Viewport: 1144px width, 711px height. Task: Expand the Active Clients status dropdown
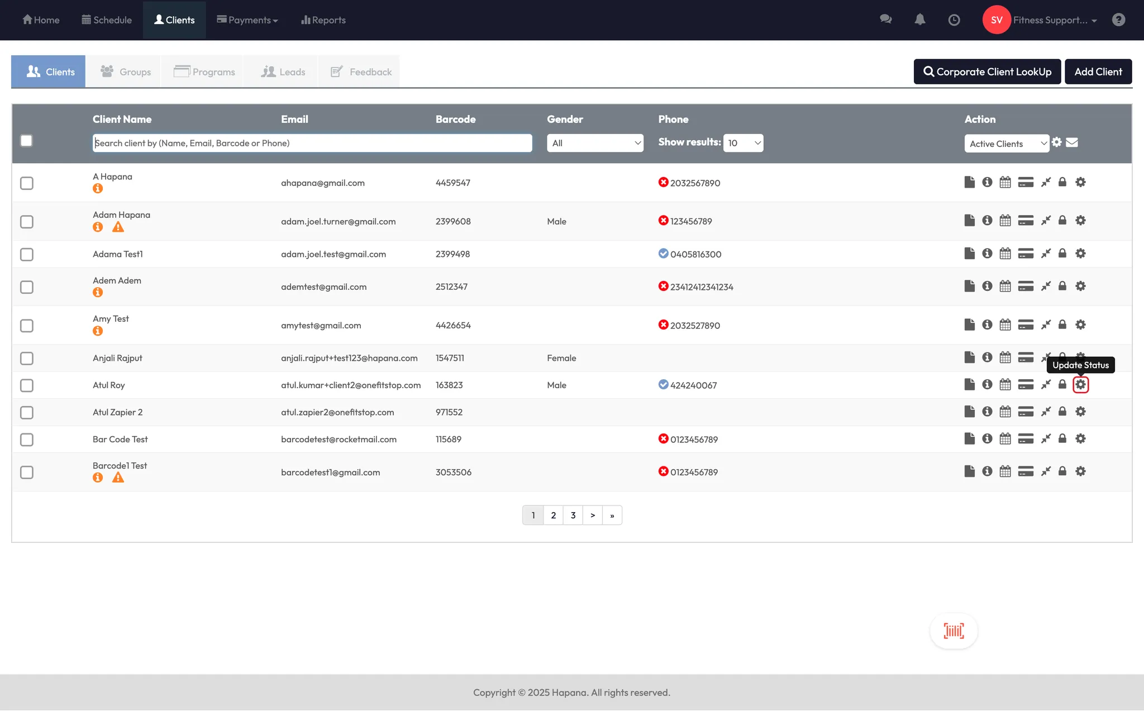pos(1007,144)
